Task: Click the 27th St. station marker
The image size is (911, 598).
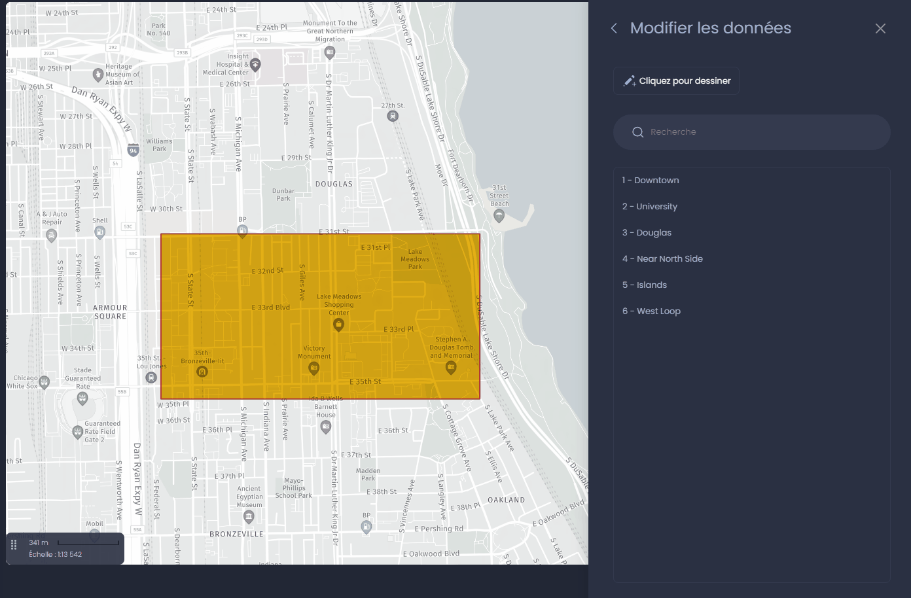Action: click(x=393, y=116)
